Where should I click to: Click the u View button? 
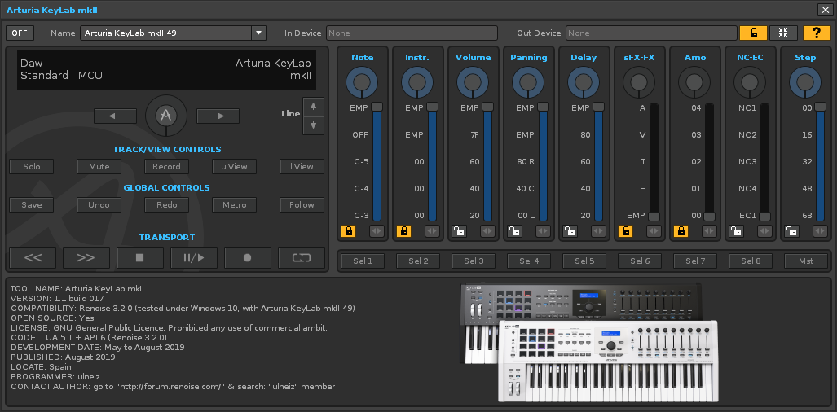235,167
